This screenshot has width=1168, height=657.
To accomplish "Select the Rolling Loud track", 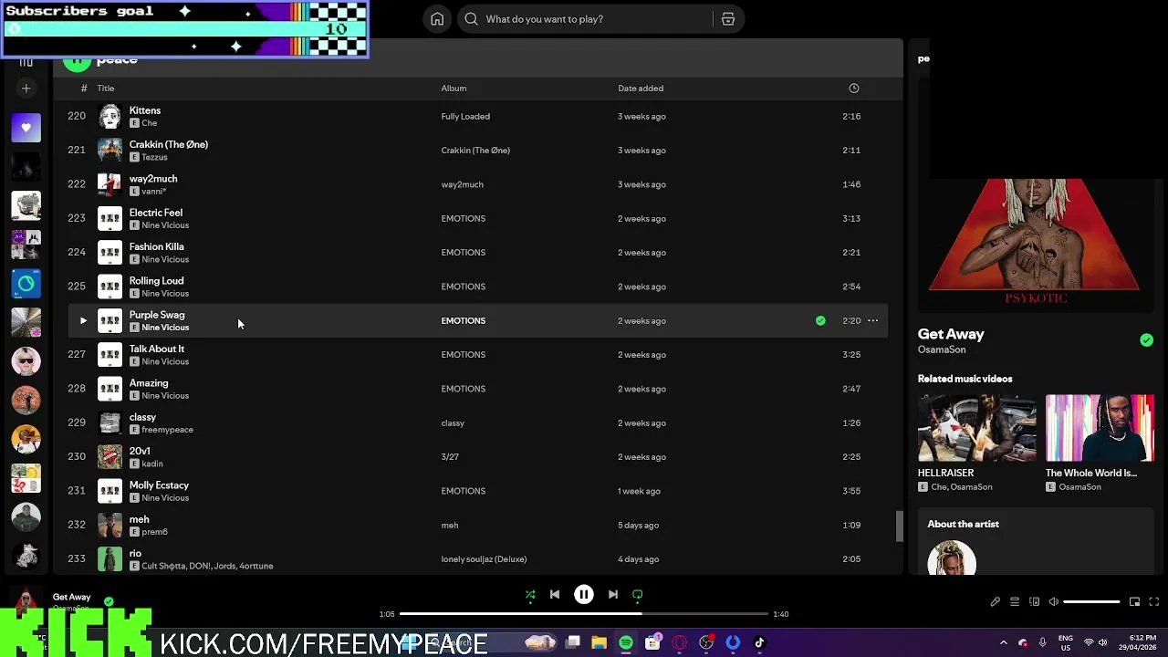I will [156, 281].
